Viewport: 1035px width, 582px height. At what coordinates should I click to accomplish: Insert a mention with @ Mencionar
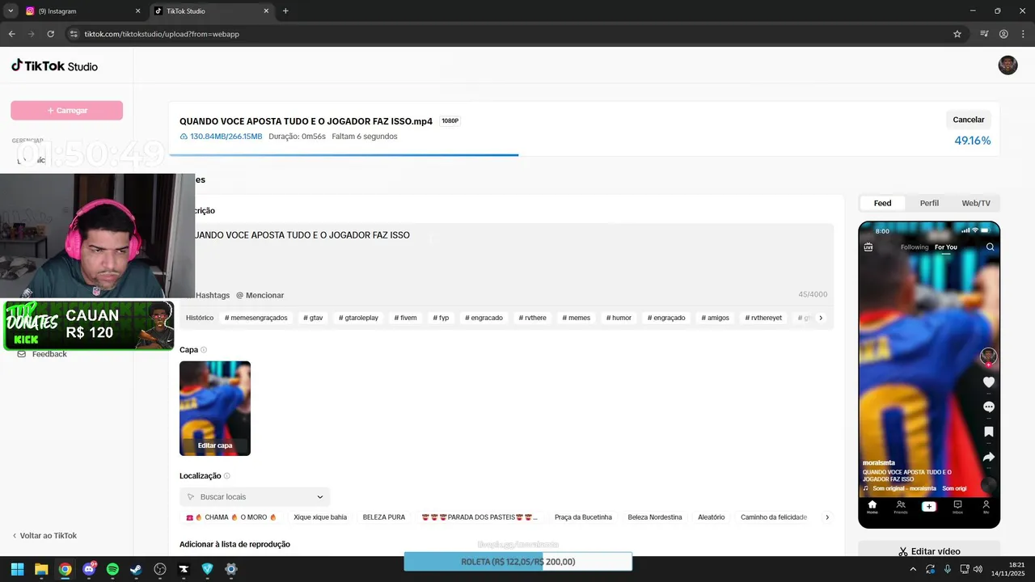pos(260,295)
